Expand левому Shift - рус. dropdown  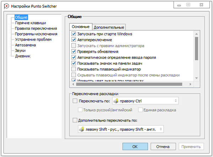point(121,129)
